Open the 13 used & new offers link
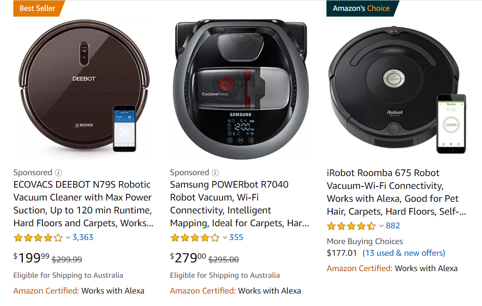This screenshot has width=482, height=306. click(x=404, y=253)
